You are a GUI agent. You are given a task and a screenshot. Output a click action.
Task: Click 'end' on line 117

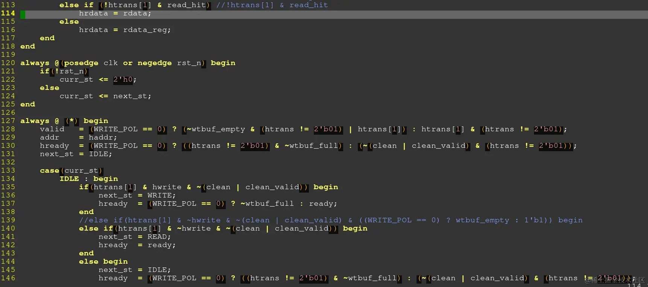[47, 38]
